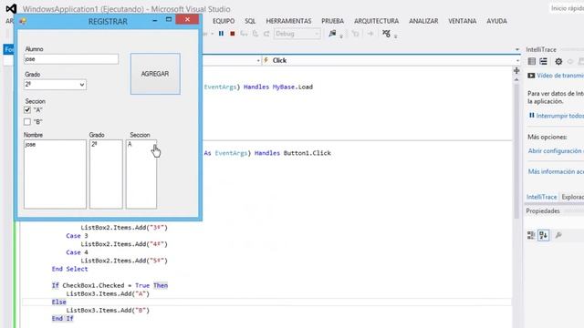Click 'Button1.Click' in the code
Viewport: 584px width, 328px height.
point(308,153)
